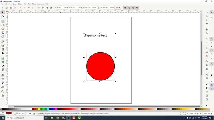Click the red Cut scissors icon
The width and height of the screenshot is (214, 120).
pos(207,52)
